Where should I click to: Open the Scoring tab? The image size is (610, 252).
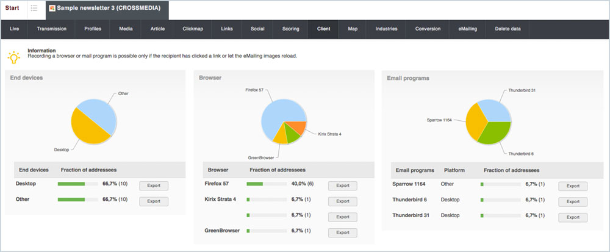click(x=290, y=29)
